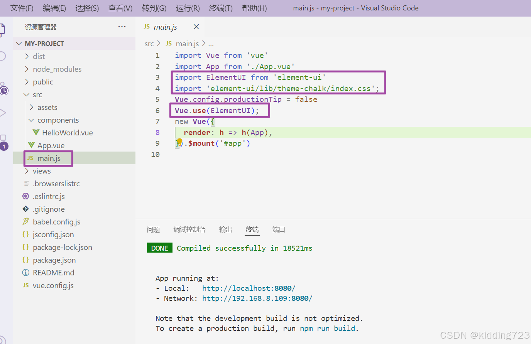The image size is (531, 344).
Task: Click the breadcrumb ellipsis symbol
Action: (x=211, y=44)
